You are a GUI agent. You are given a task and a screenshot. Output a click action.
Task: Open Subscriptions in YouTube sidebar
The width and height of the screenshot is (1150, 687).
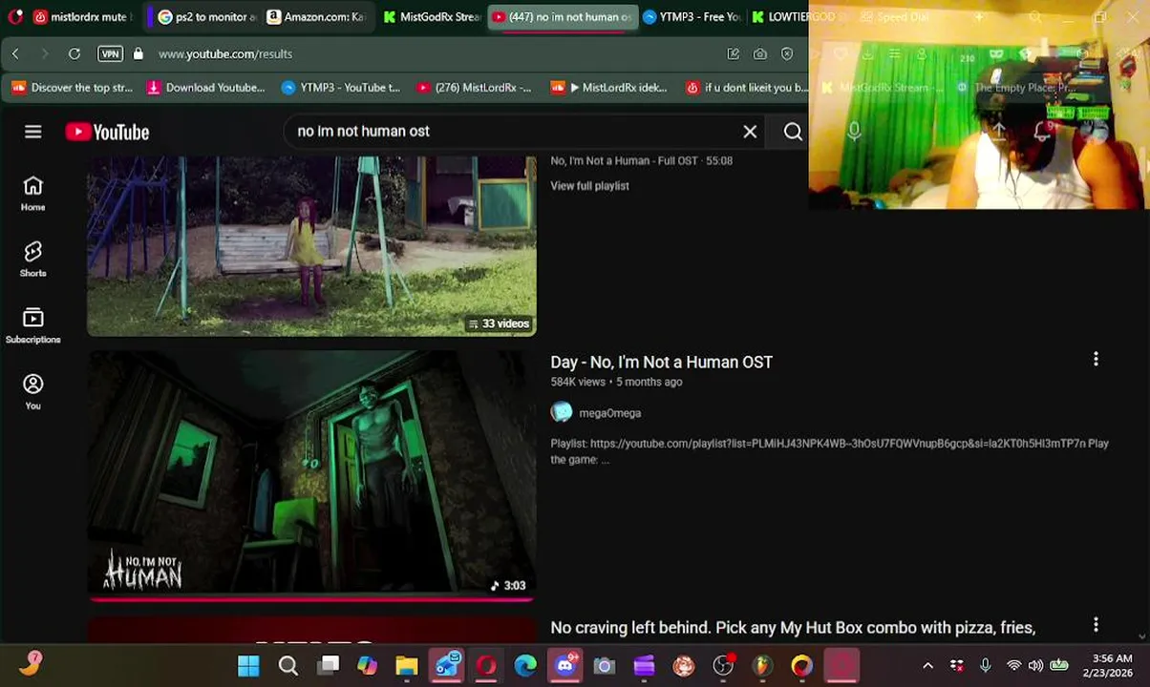33,325
